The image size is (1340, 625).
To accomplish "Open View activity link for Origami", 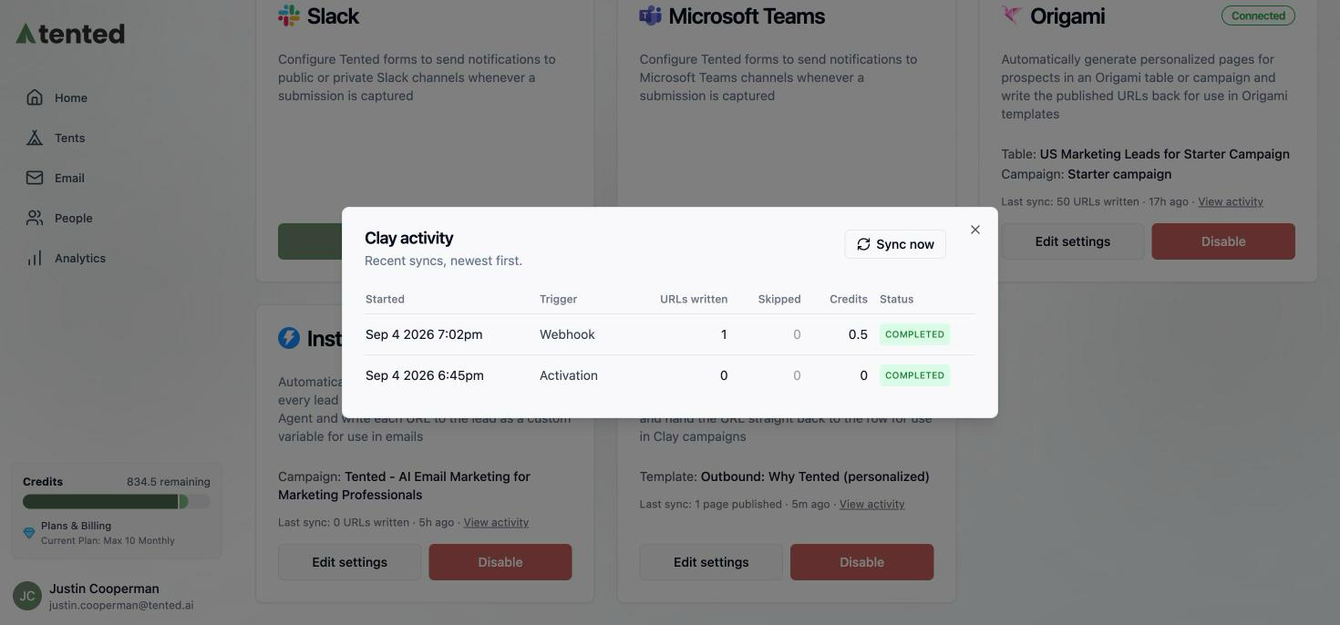I will (x=1231, y=201).
